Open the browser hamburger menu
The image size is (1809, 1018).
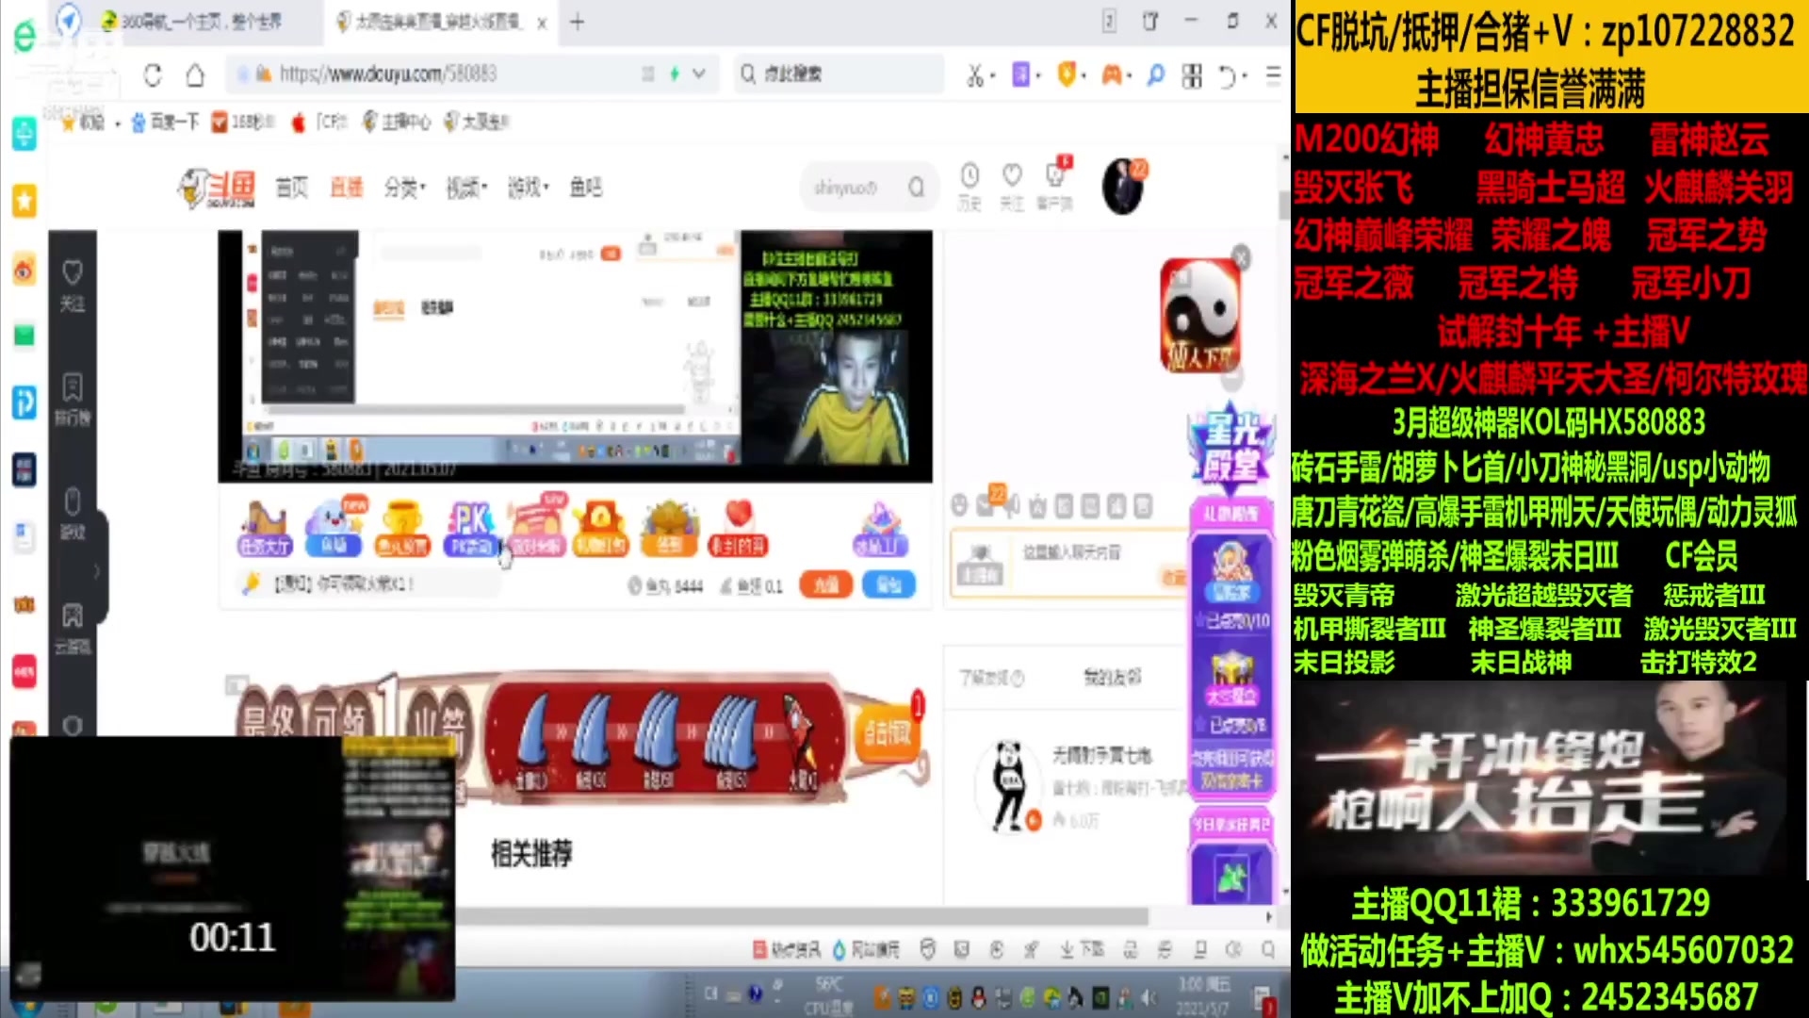pos(1273,74)
